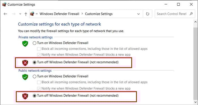Screen dimensions: 198x105
Task: Click the red shield under Public network settings
Action: point(25,96)
